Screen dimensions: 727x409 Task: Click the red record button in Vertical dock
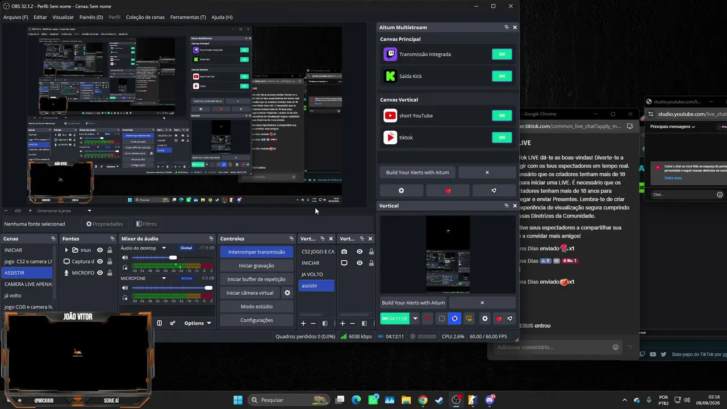pyautogui.click(x=428, y=319)
